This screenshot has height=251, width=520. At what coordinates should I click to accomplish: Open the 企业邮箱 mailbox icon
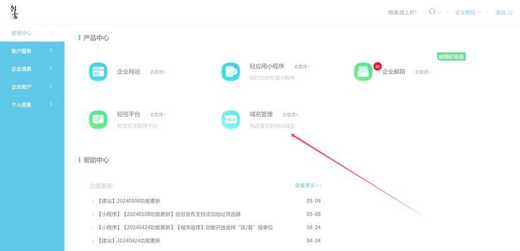363,72
